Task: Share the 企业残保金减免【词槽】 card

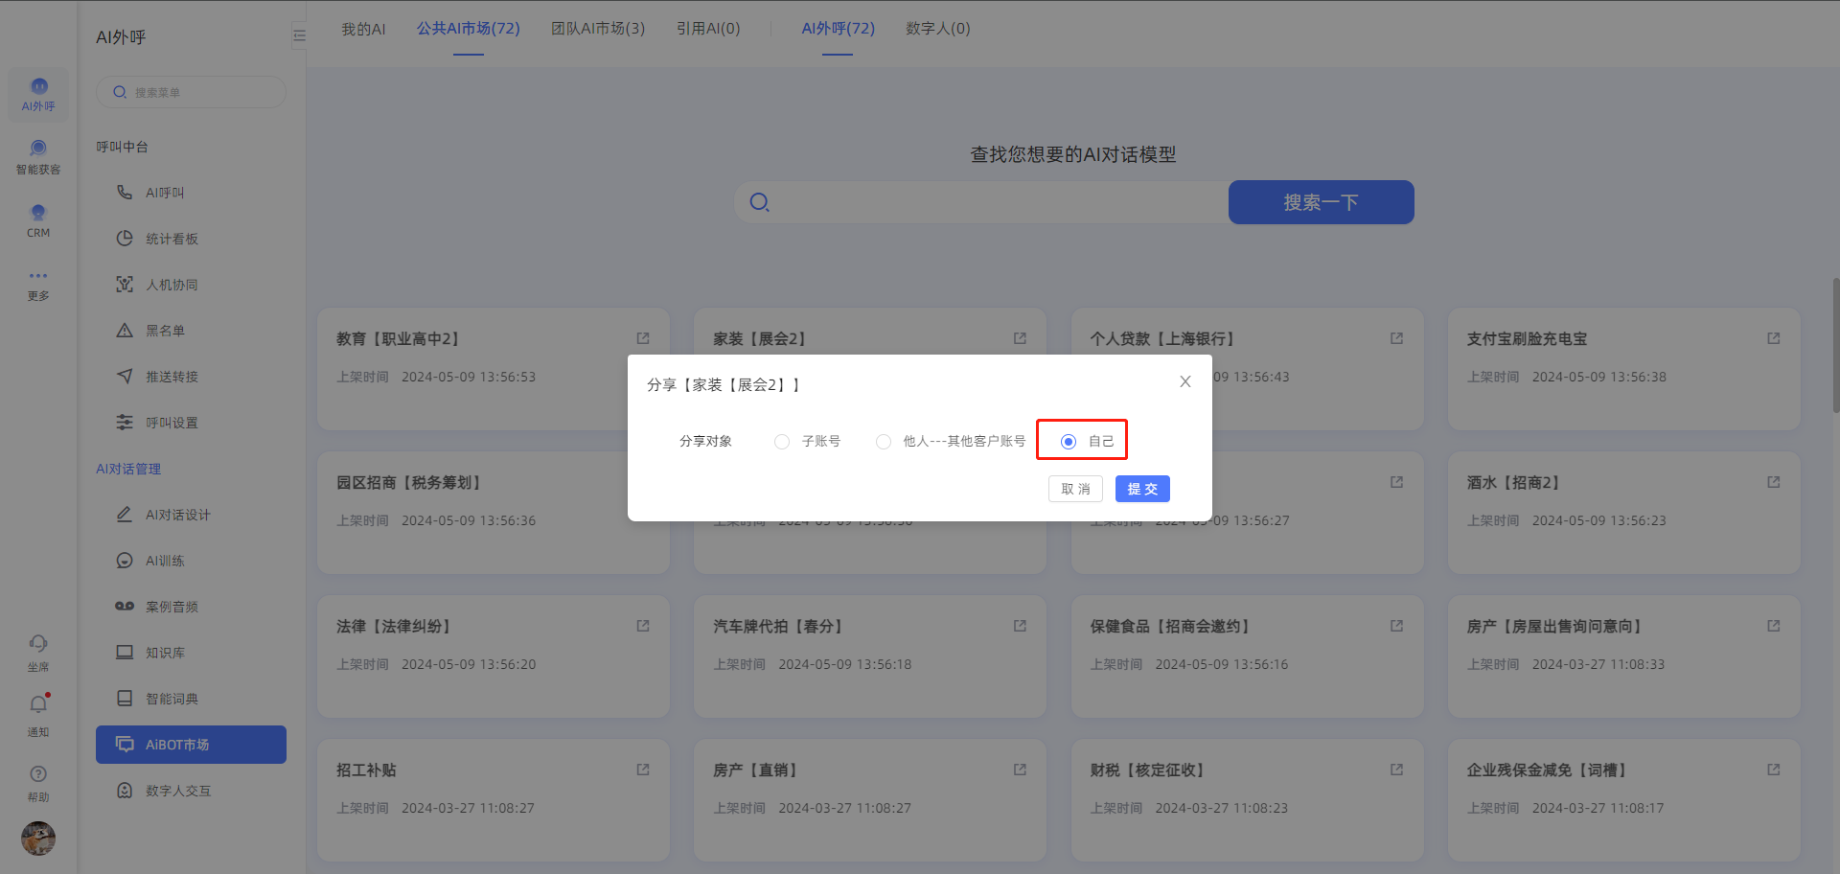Action: pos(1773,770)
